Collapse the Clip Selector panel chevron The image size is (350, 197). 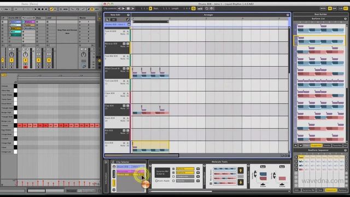click(113, 162)
